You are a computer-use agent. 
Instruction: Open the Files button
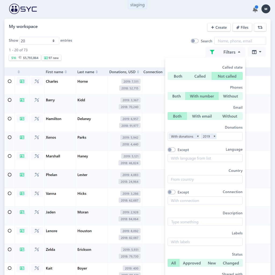[x=242, y=27]
